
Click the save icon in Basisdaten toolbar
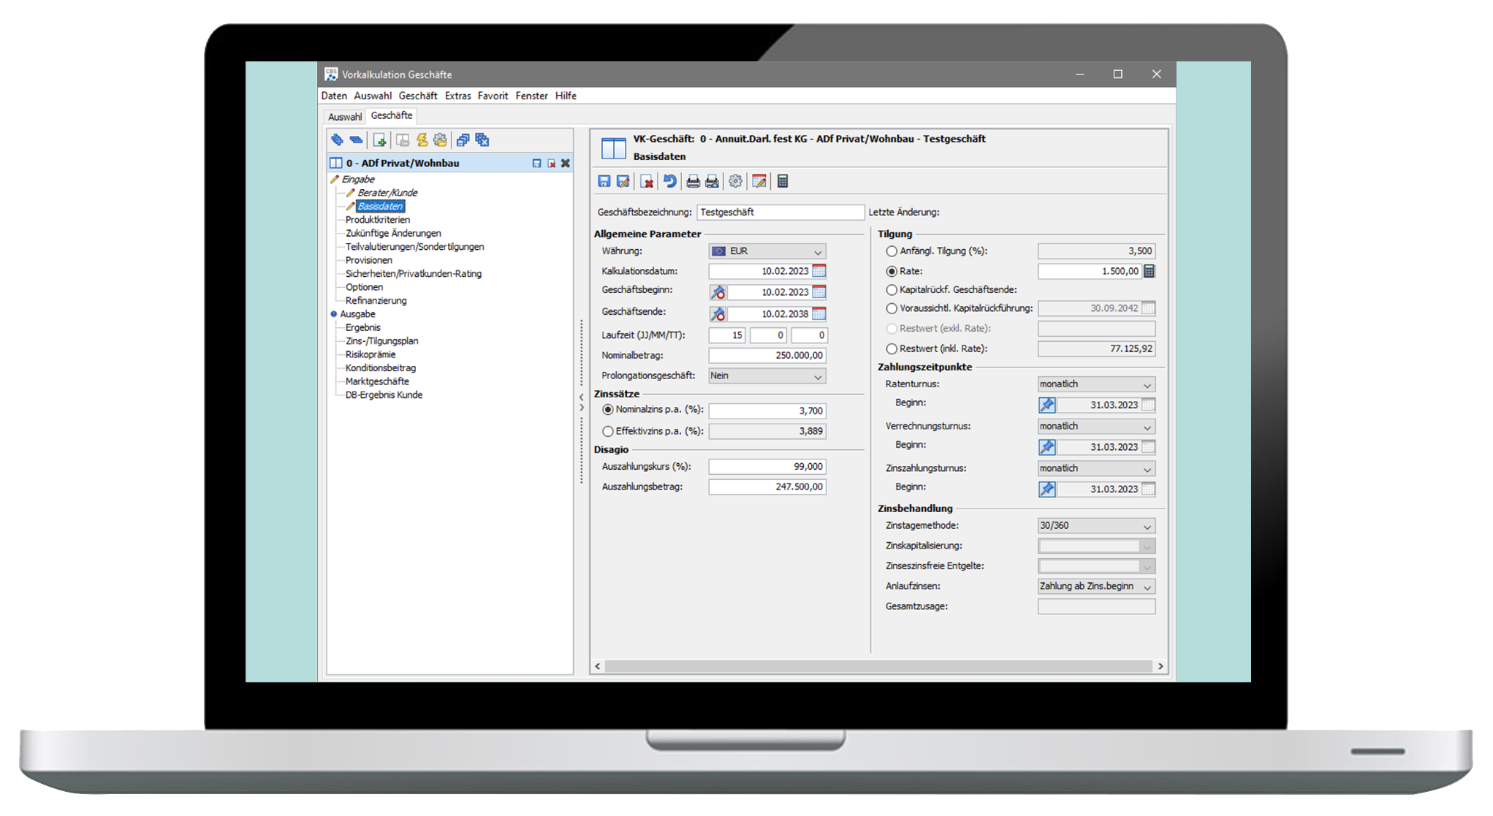click(x=604, y=181)
